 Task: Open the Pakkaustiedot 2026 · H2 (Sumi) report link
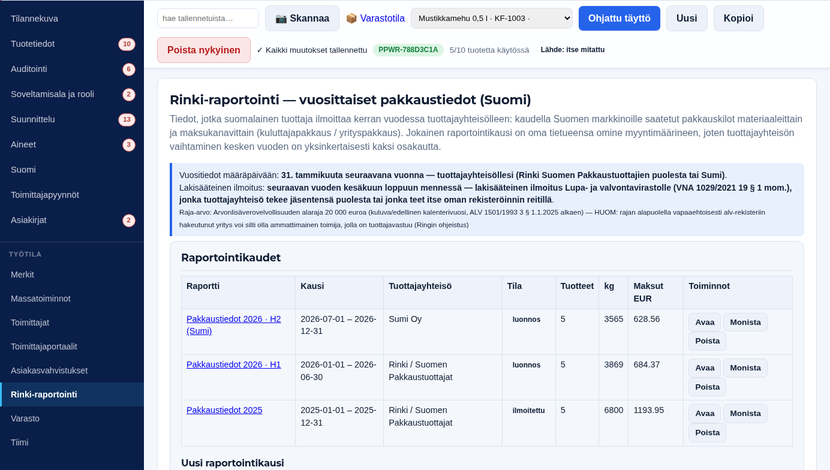tap(234, 325)
